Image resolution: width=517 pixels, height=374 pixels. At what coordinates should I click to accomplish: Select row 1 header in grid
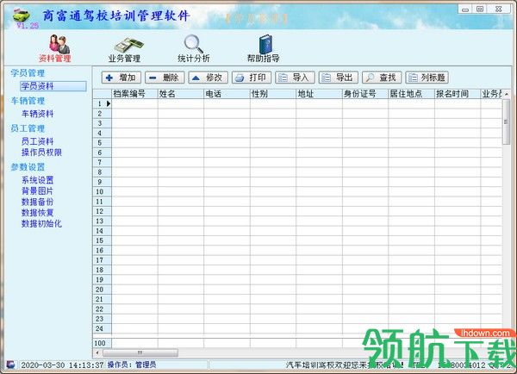(102, 104)
